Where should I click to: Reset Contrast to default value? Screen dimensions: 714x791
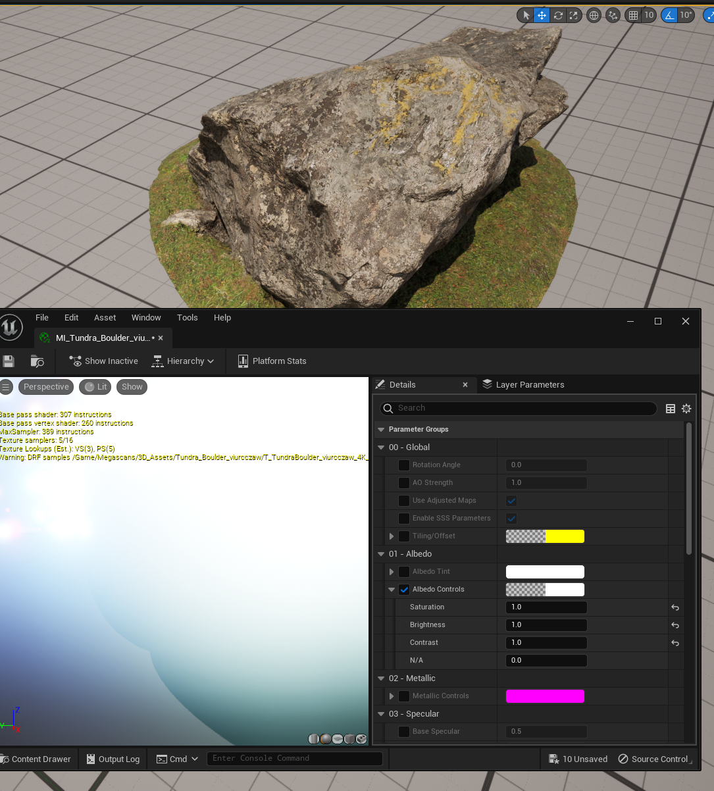pos(675,643)
